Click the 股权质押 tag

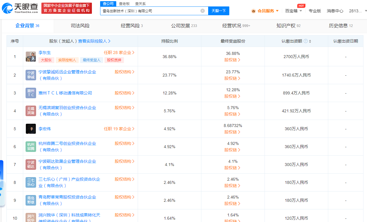pyautogui.click(x=114, y=60)
